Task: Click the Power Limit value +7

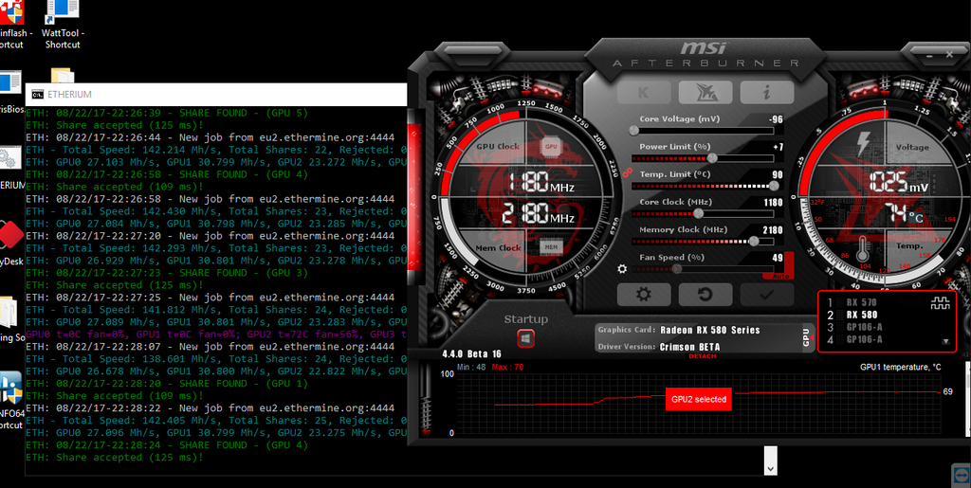Action: tap(778, 147)
